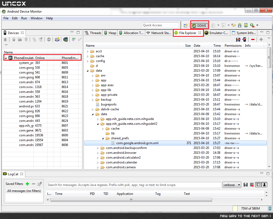The width and height of the screenshot is (273, 219).
Task: Click the back navigation yellow arrow icon
Action: click(234, 25)
